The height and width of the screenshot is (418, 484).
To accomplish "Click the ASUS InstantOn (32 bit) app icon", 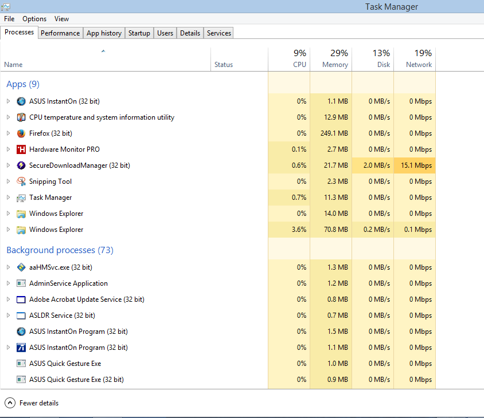I will click(21, 101).
